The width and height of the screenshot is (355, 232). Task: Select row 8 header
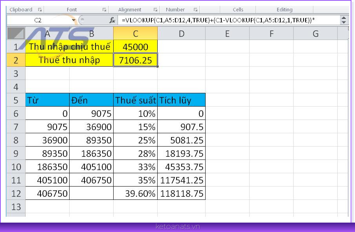[16, 140]
